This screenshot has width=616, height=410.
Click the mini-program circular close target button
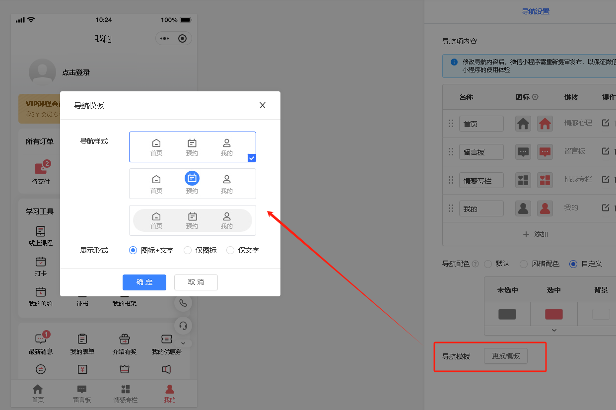coord(182,38)
